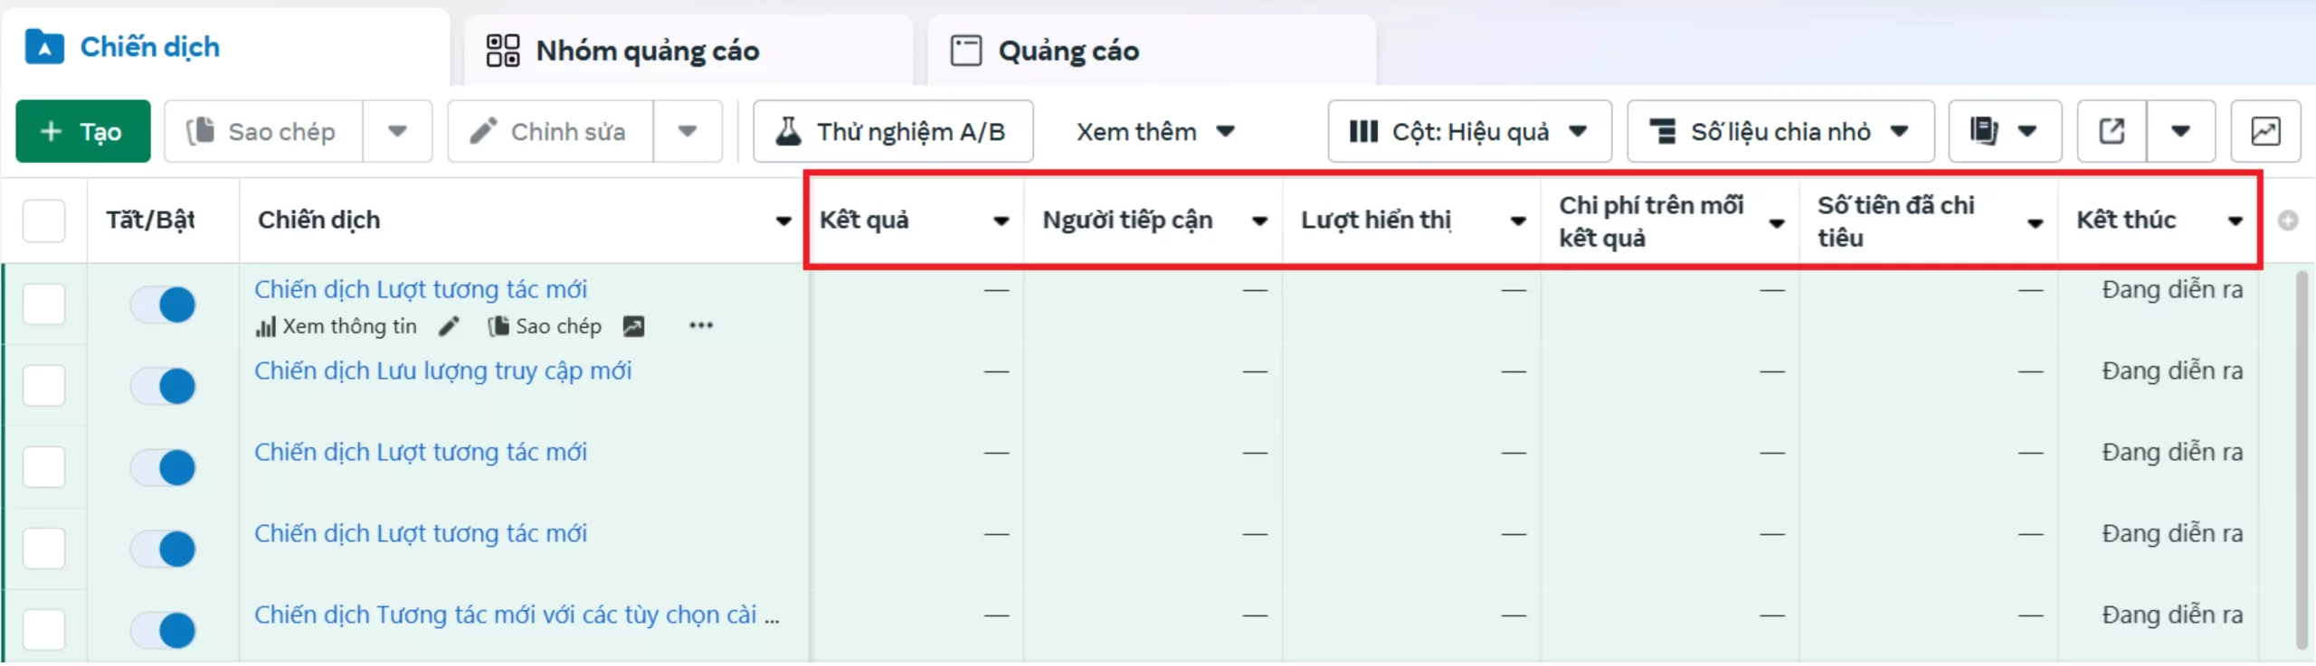Expand Cột: Hiệu quả columns dropdown
Screen dimensions: 2316x666
coord(1468,132)
